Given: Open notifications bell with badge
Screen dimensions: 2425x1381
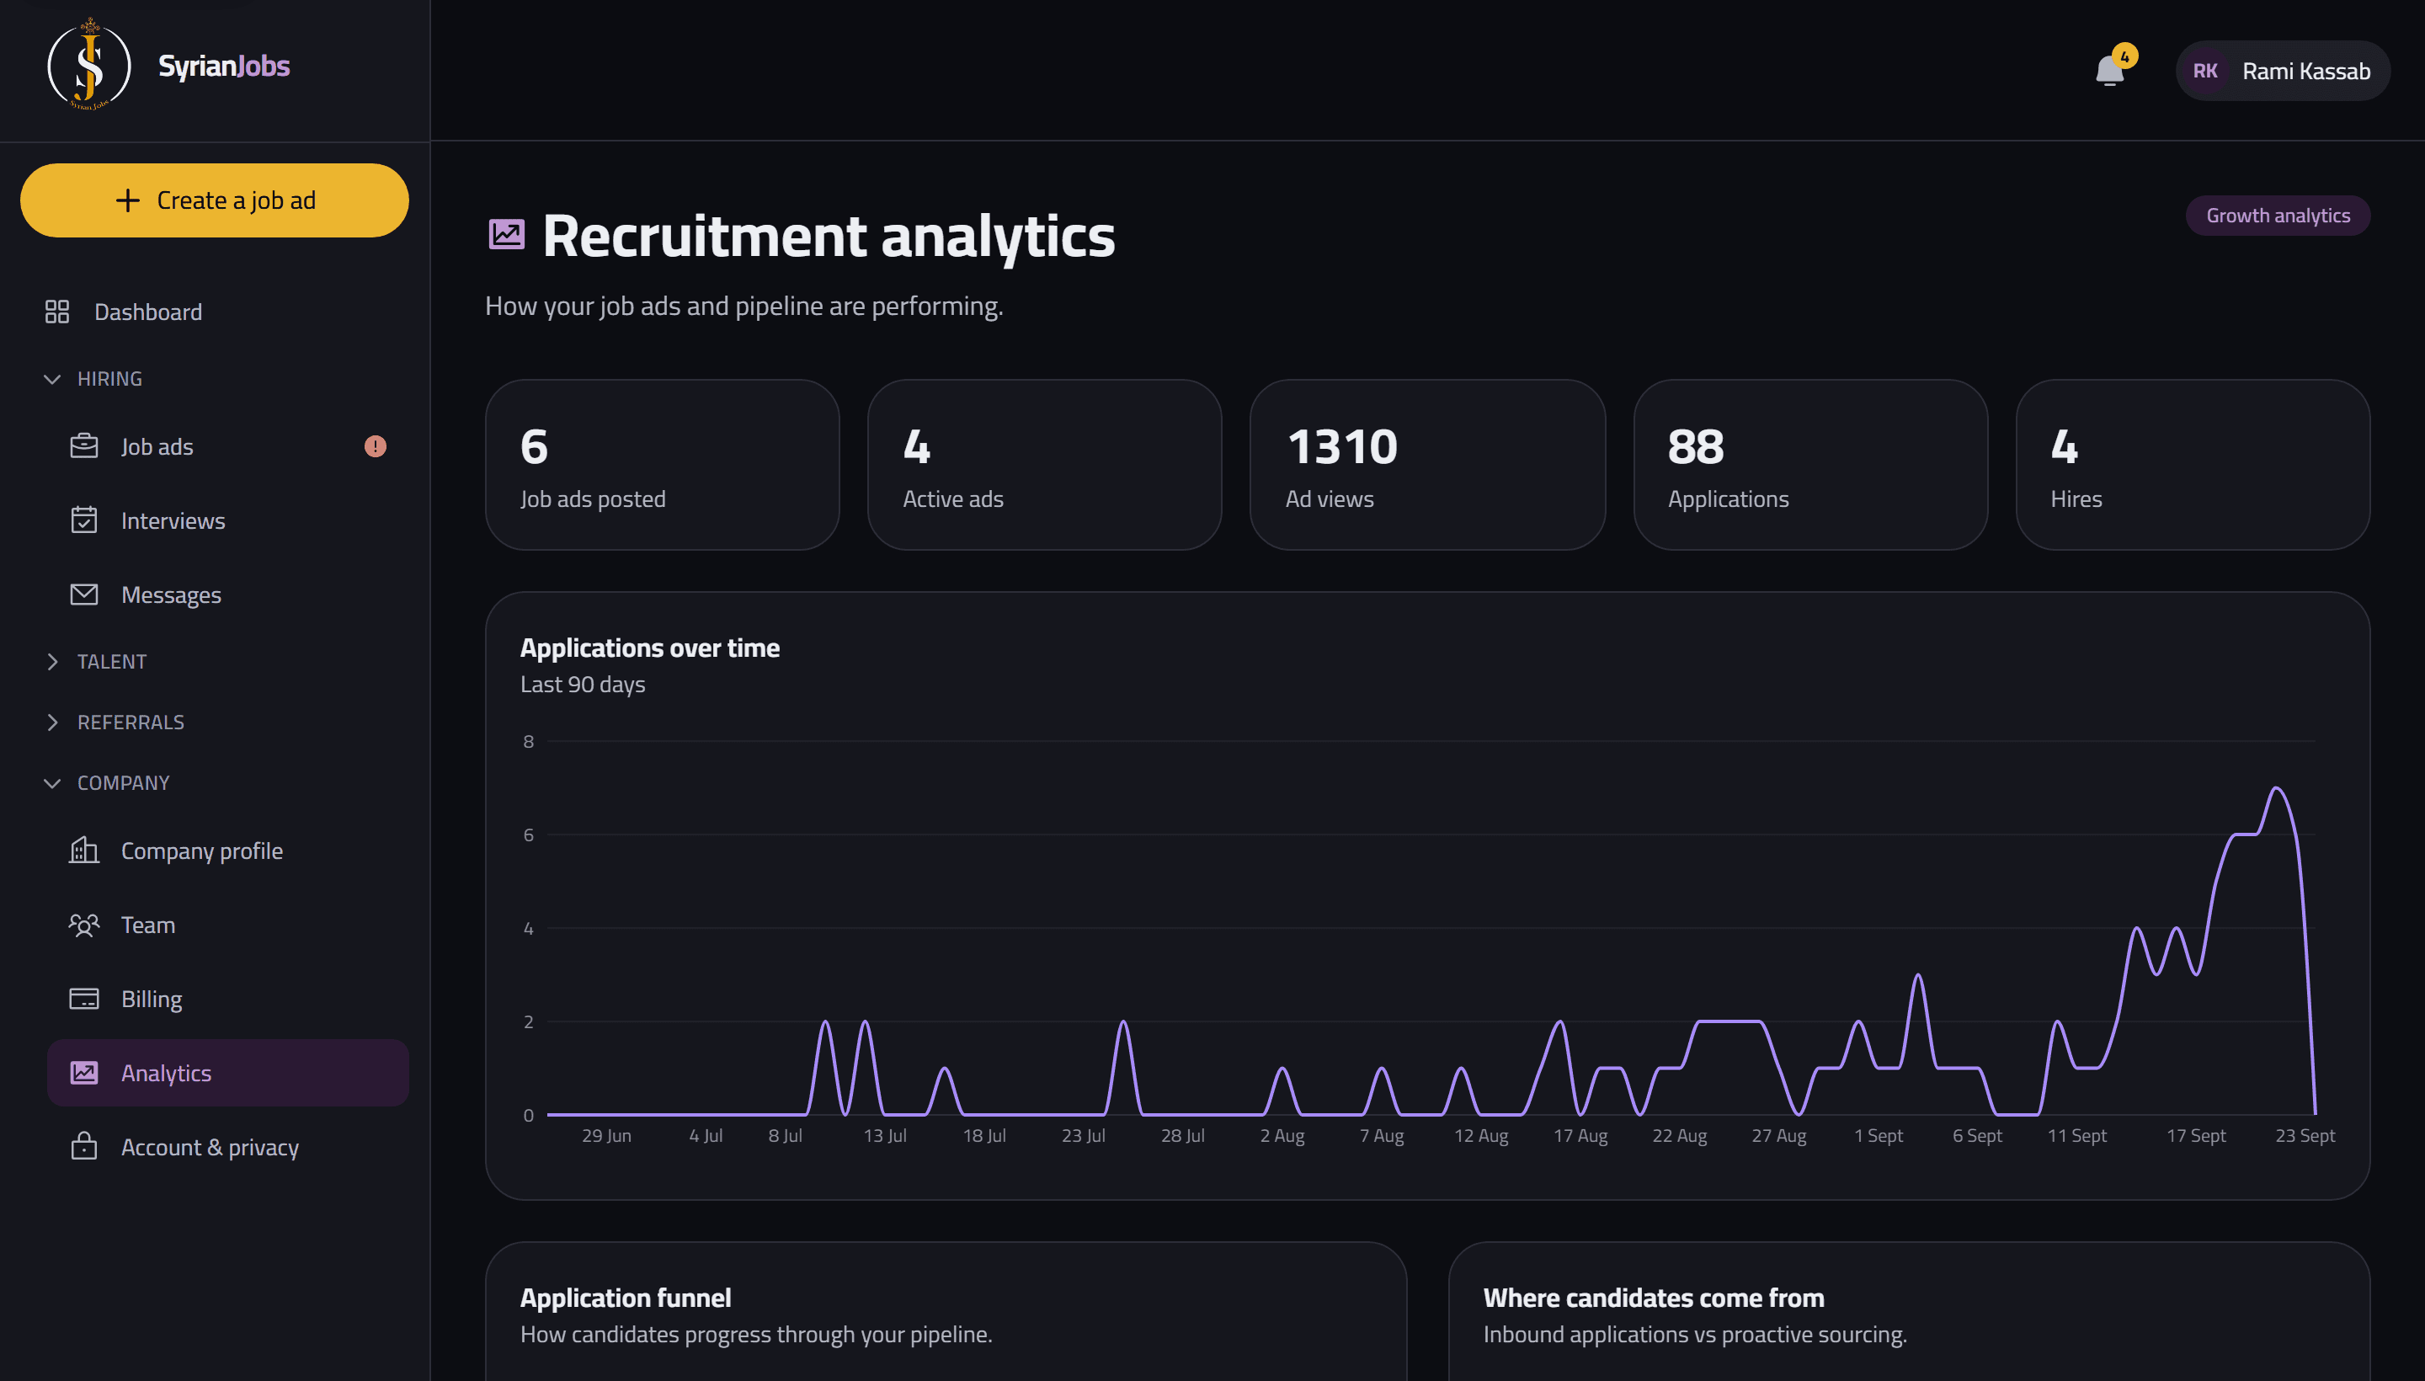Looking at the screenshot, I should coord(2111,69).
